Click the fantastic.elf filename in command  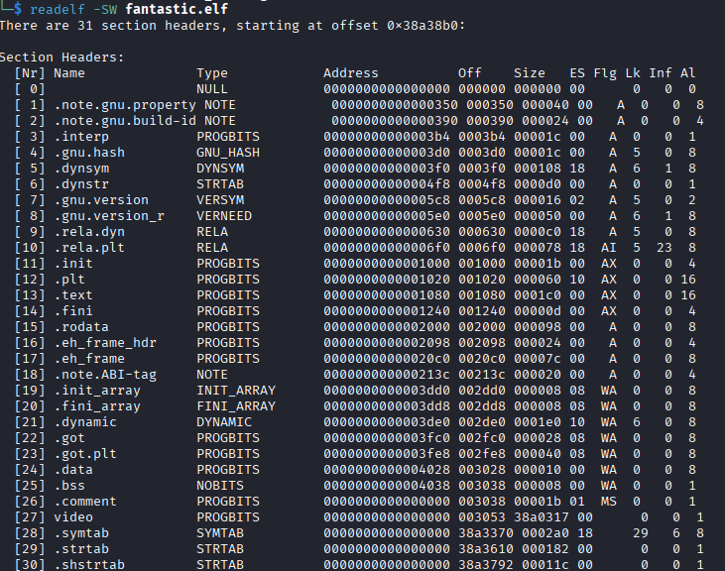[177, 8]
